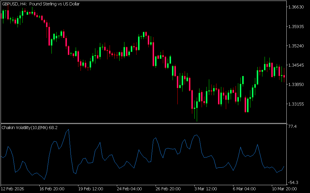
Task: Click the 1.36630 price axis label
Action: coord(297,7)
